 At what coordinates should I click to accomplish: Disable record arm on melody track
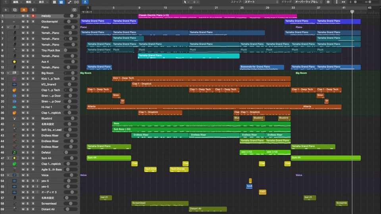(x=33, y=16)
